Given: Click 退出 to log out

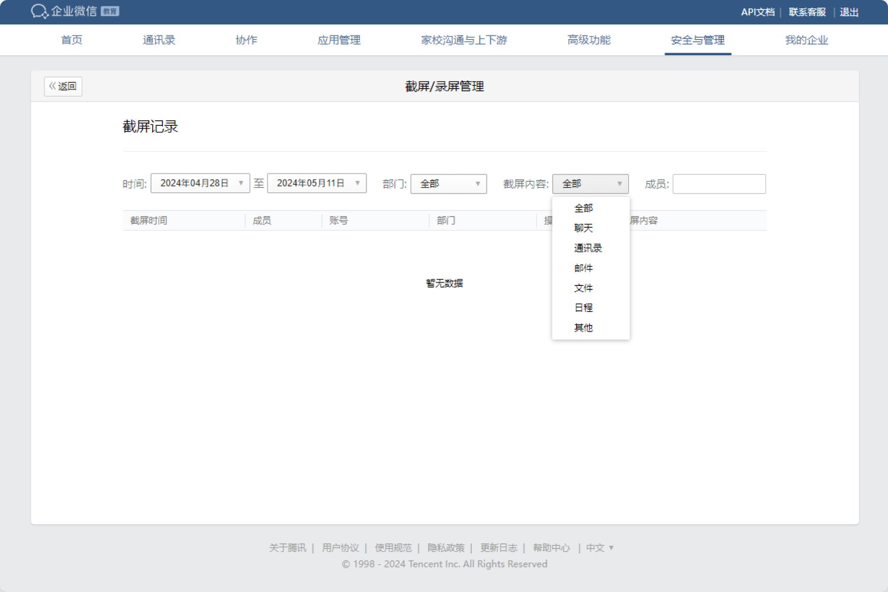Looking at the screenshot, I should [x=849, y=12].
